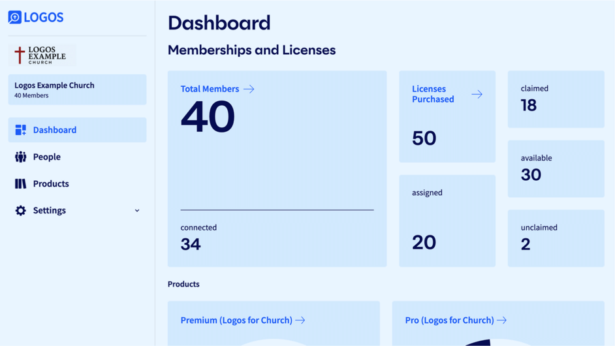
Task: Click arrow next to Pro (Logos for Church)
Action: click(501, 320)
